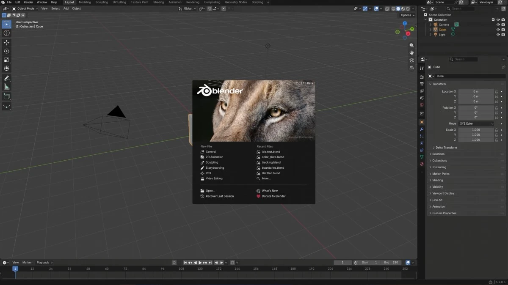The height and width of the screenshot is (285, 508).
Task: Open the File menu
Action: point(9,2)
